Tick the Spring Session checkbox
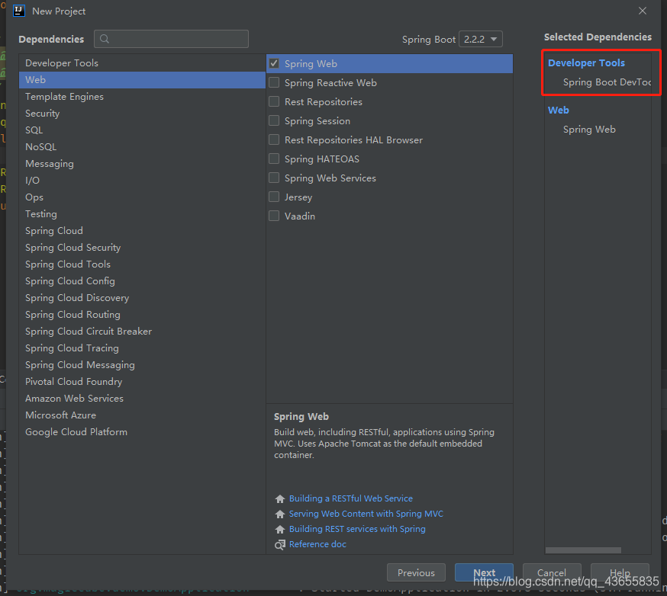This screenshot has height=596, width=667. pos(275,120)
